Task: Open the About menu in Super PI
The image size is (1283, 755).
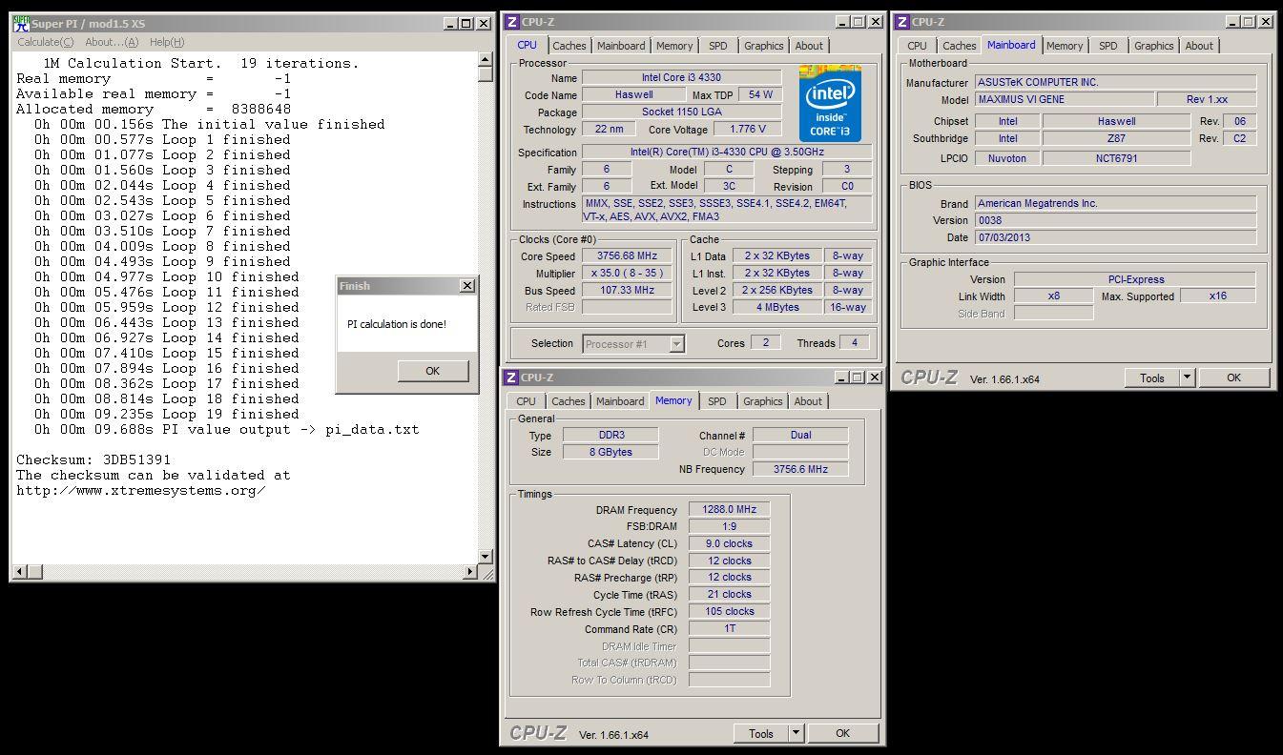Action: click(x=112, y=42)
